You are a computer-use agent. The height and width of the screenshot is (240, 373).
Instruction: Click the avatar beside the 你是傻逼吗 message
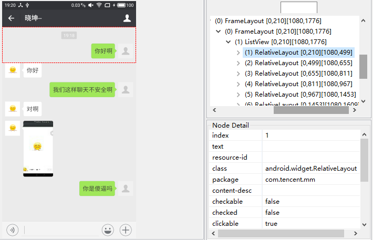pyautogui.click(x=126, y=189)
